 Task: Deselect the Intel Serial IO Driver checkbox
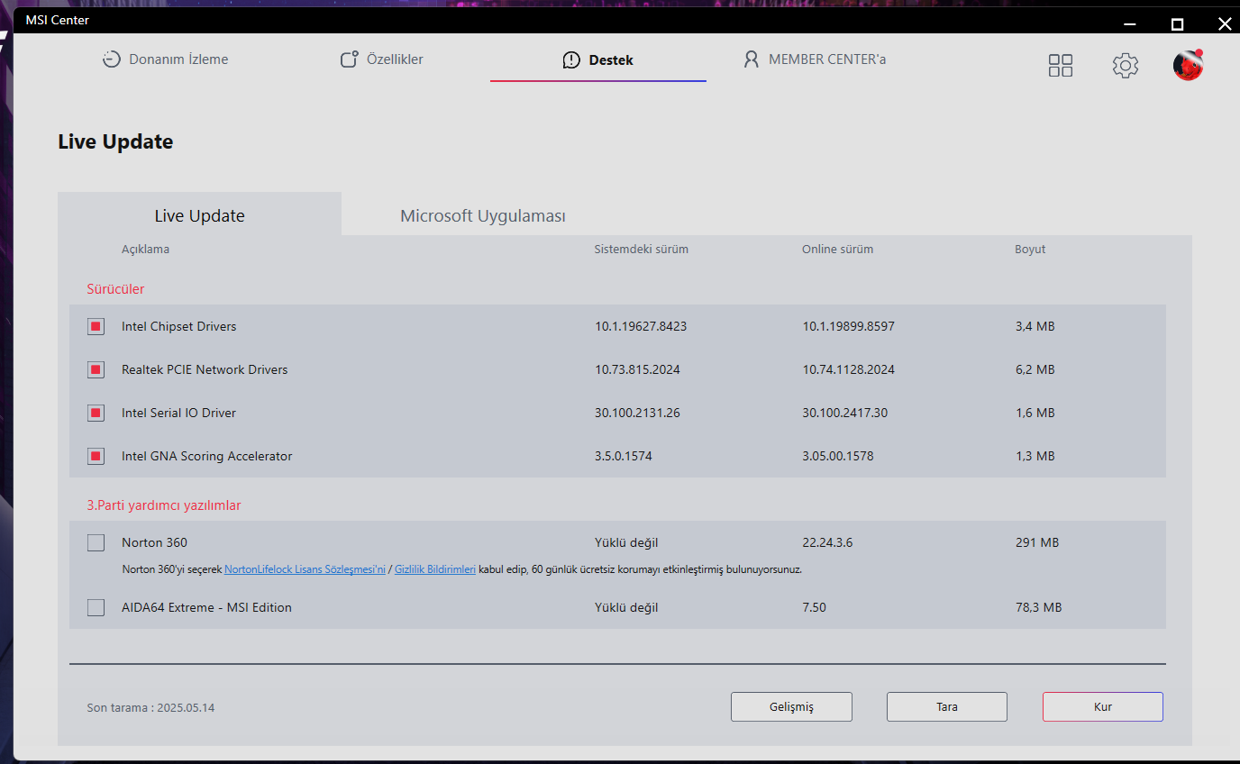(x=96, y=413)
